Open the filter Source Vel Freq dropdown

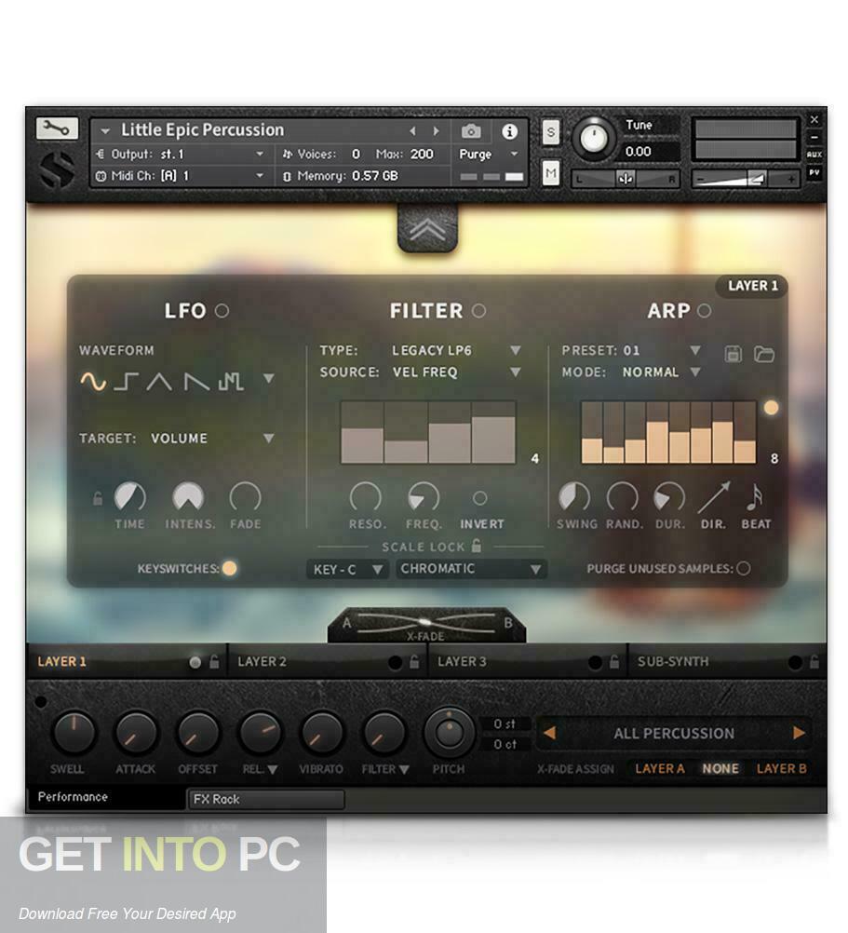point(516,372)
